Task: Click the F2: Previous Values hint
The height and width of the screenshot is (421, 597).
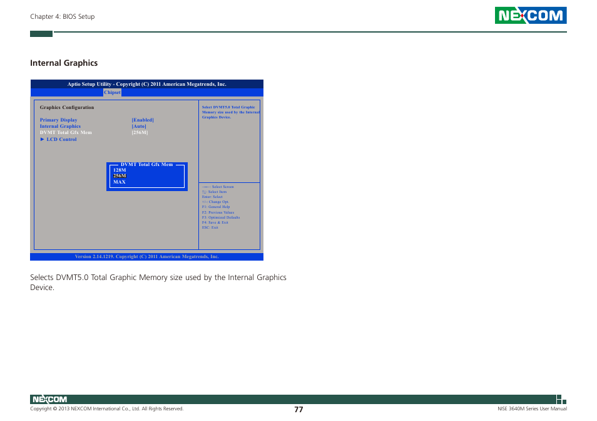Action: click(218, 212)
